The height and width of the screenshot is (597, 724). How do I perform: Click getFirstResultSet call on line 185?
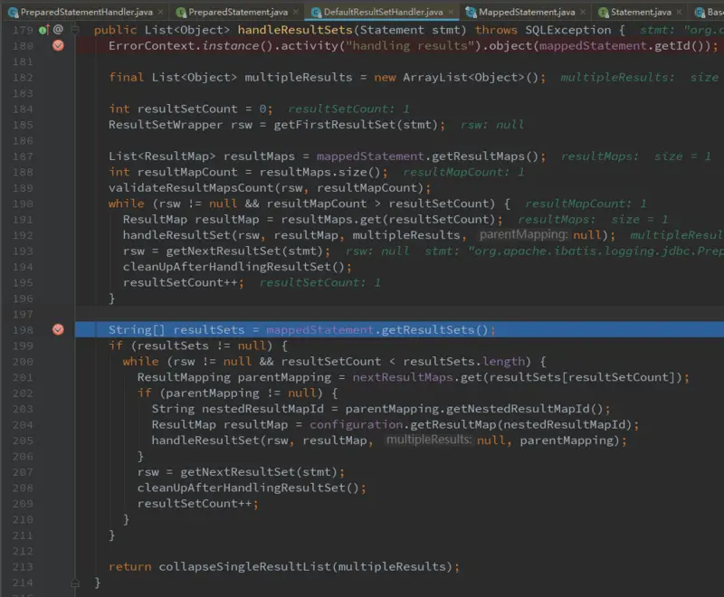coord(334,125)
